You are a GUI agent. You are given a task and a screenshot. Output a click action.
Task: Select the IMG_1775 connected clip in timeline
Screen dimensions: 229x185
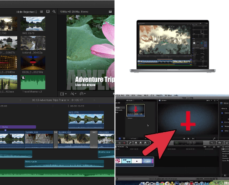pos(86,119)
